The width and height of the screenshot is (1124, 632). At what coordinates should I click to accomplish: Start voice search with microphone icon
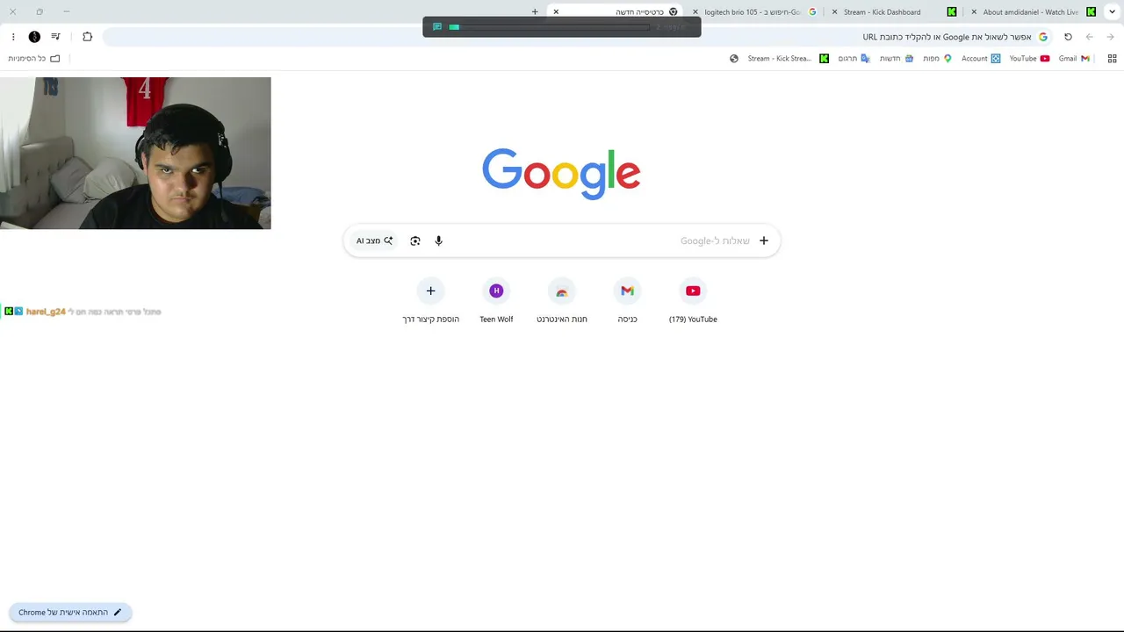click(439, 241)
